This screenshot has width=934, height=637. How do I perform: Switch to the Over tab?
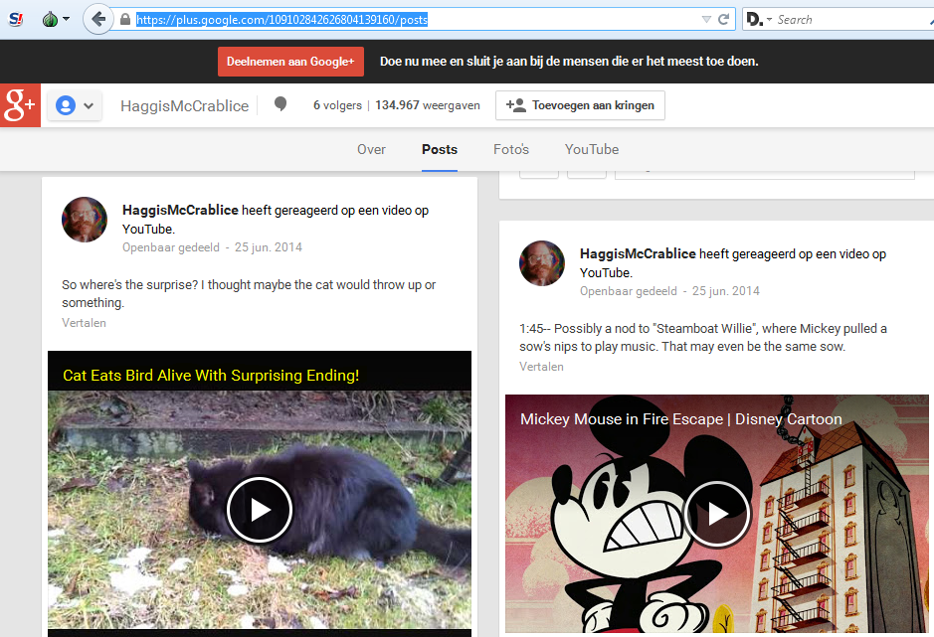371,149
